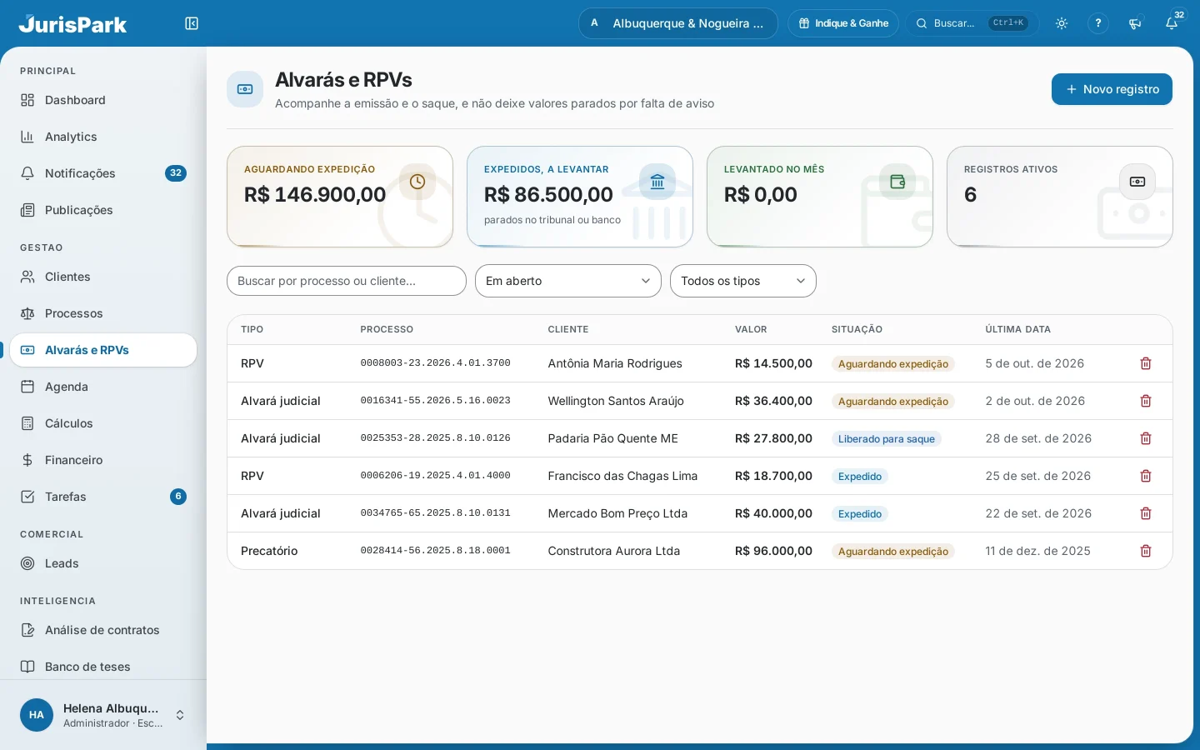This screenshot has height=750, width=1200.
Task: Delete the Wellington Santos Araújo record
Action: click(x=1146, y=401)
